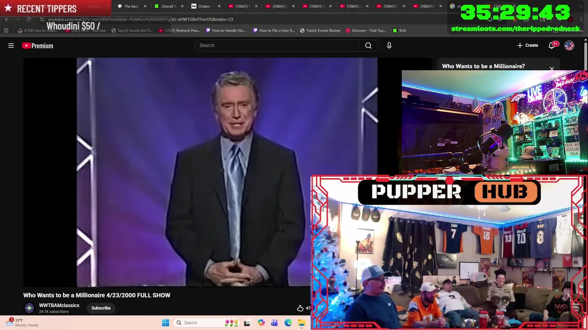
Task: Close the 'Orders' browser tab
Action: (219, 6)
